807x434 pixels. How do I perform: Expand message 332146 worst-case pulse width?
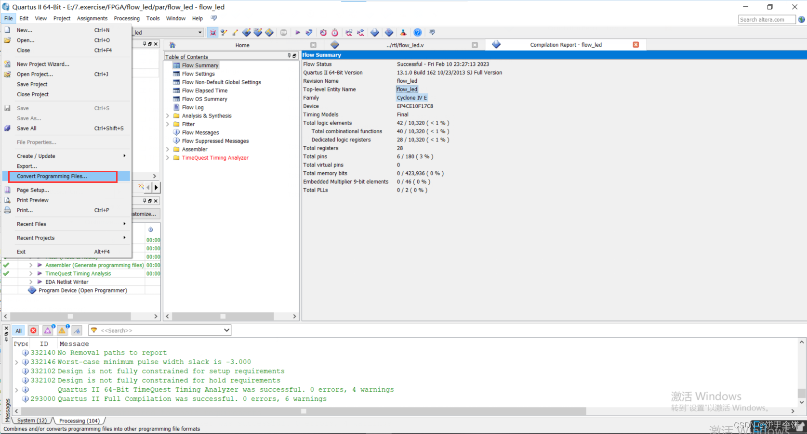(17, 362)
